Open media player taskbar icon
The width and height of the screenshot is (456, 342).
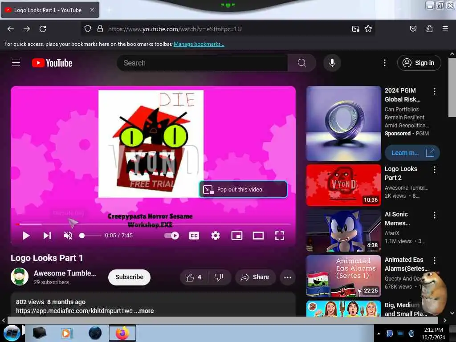tap(66, 333)
